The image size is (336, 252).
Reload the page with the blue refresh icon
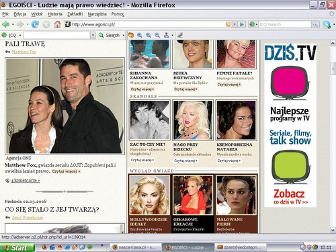click(35, 24)
